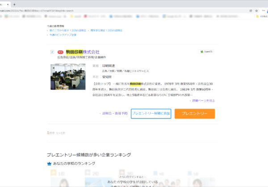This screenshot has height=187, width=268.
Task: Open 見どころから探す！注目の説明会 link
Action: pyautogui.click(x=68, y=30)
